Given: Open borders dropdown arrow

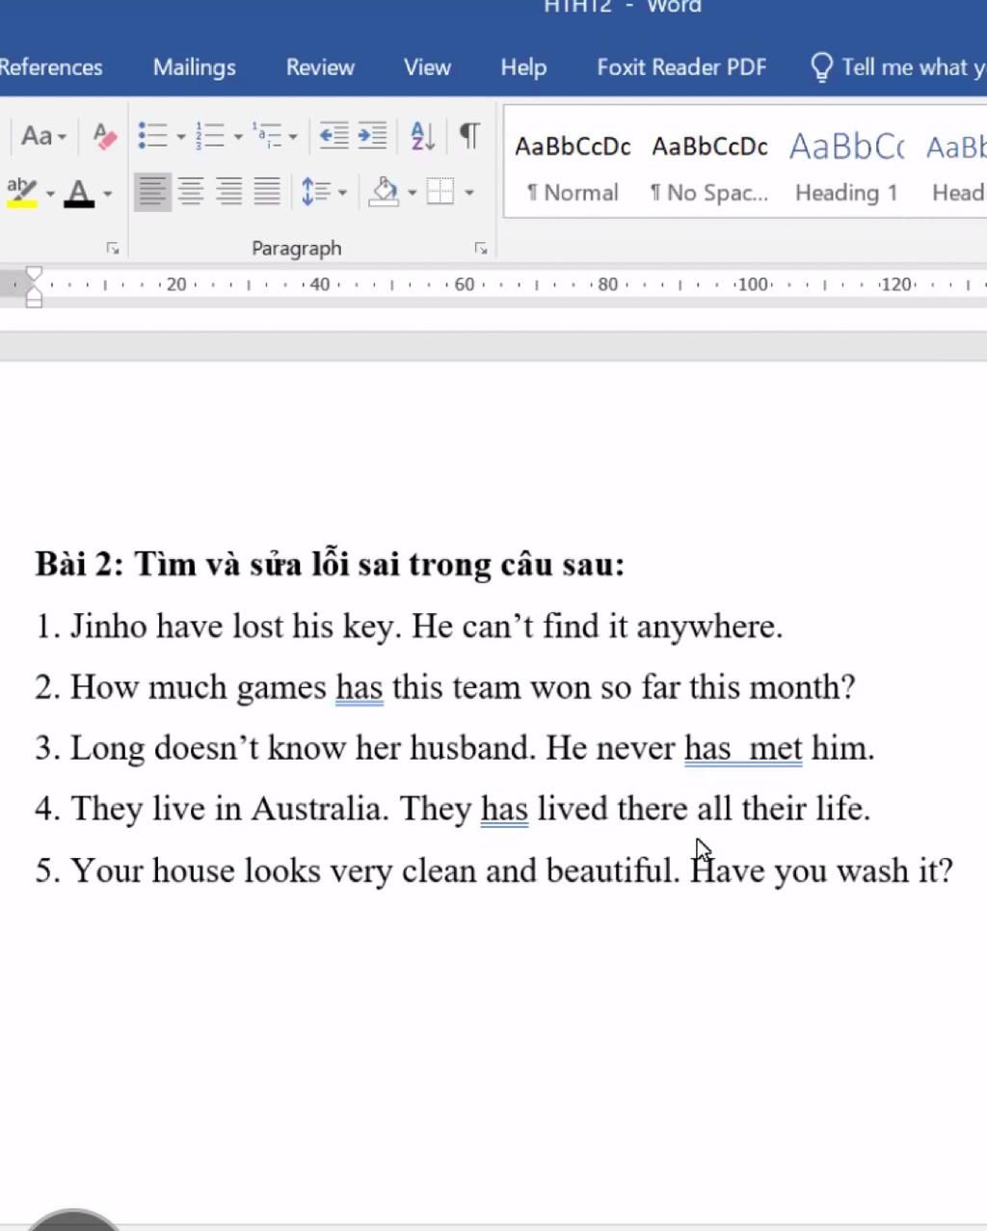Looking at the screenshot, I should (469, 193).
